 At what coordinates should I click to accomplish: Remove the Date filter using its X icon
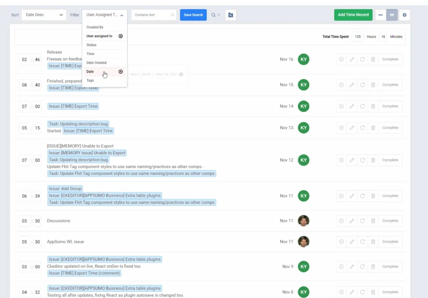121,72
